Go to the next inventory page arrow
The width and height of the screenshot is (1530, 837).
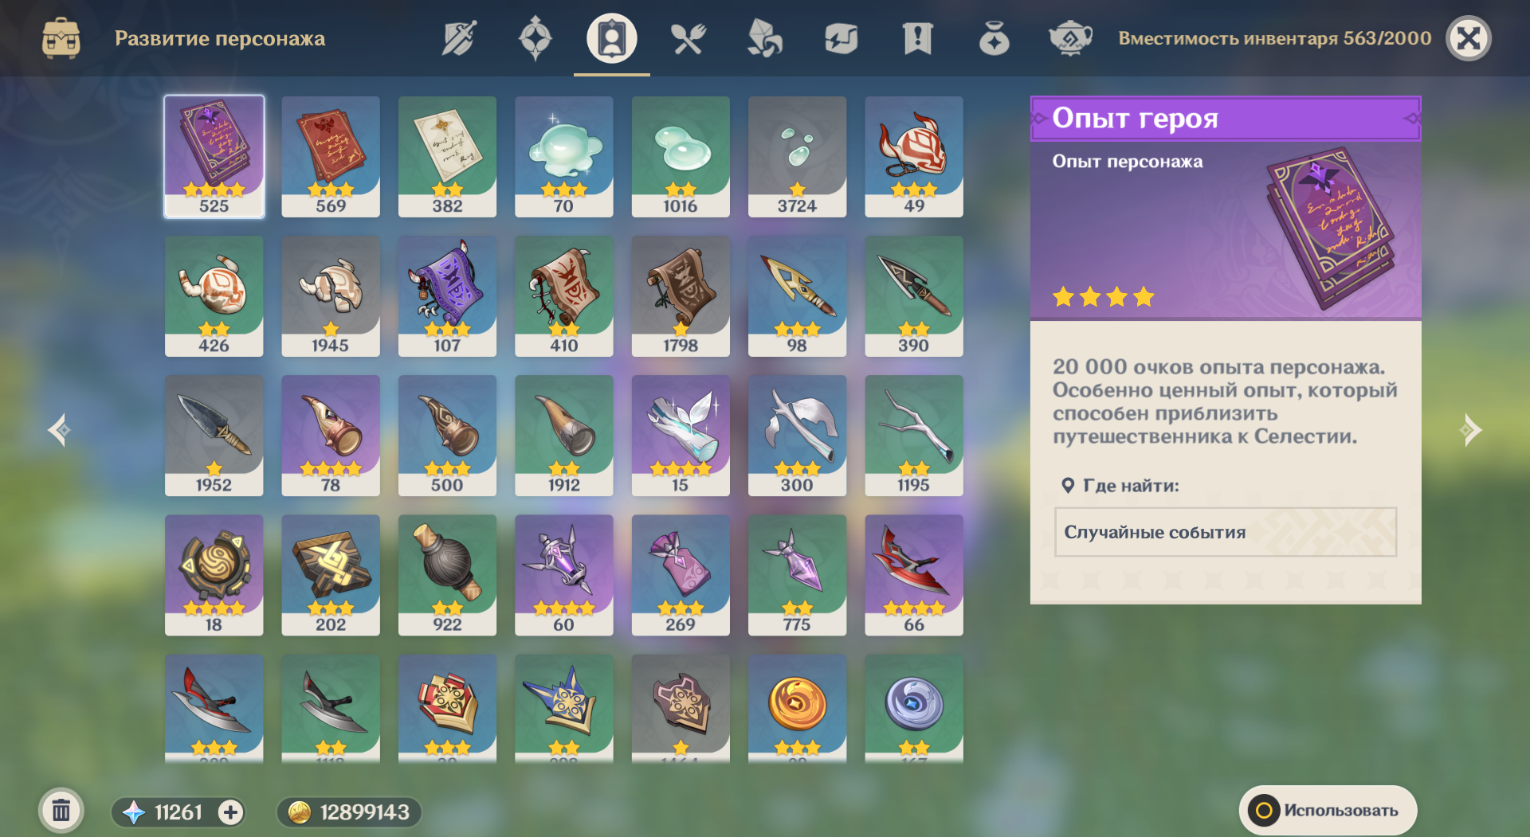[1470, 430]
